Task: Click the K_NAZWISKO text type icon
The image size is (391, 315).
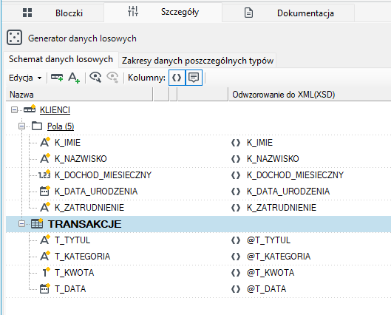Action: 45,158
